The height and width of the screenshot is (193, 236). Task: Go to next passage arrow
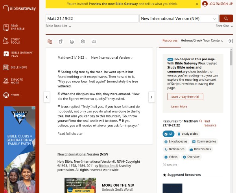coord(151,97)
